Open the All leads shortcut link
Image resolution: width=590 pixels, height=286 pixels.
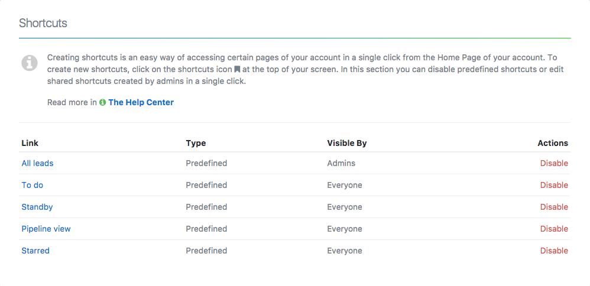click(x=37, y=163)
